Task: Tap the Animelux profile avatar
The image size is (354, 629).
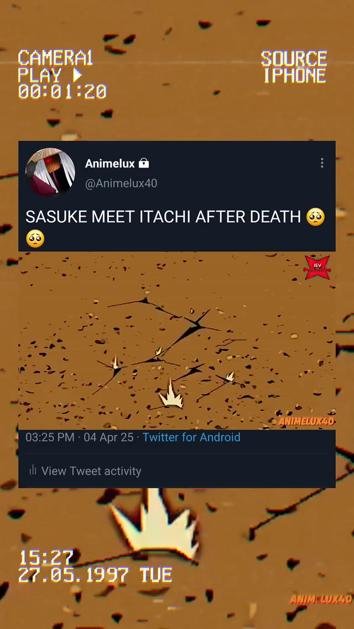Action: (50, 172)
